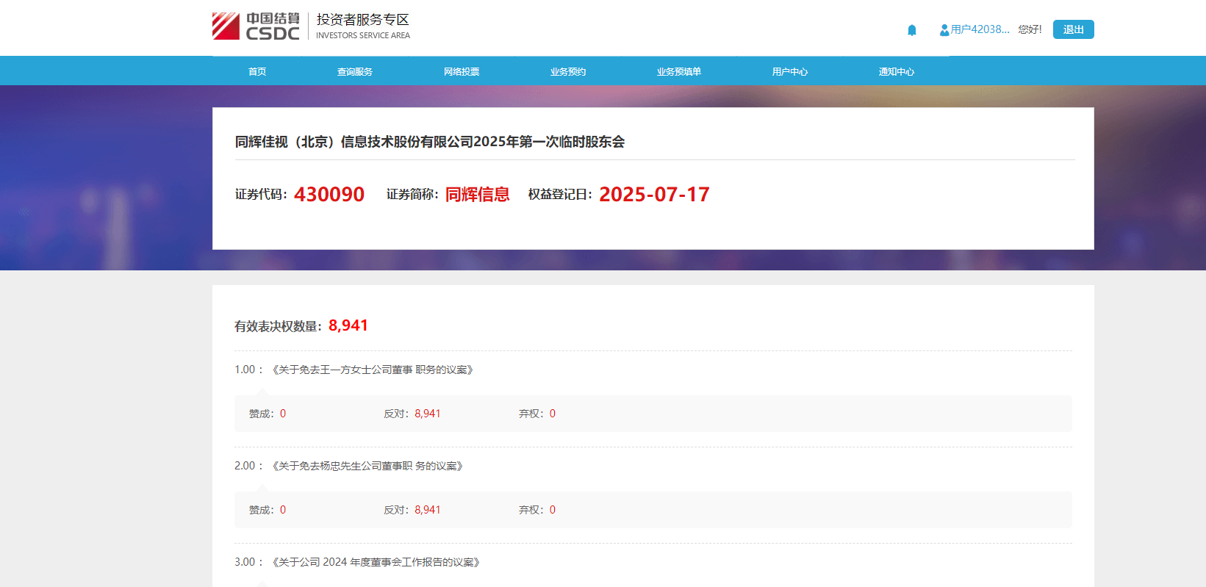Click INVESTORS SERVICE AREA subtitle
Viewport: 1206px width, 587px height.
[363, 35]
